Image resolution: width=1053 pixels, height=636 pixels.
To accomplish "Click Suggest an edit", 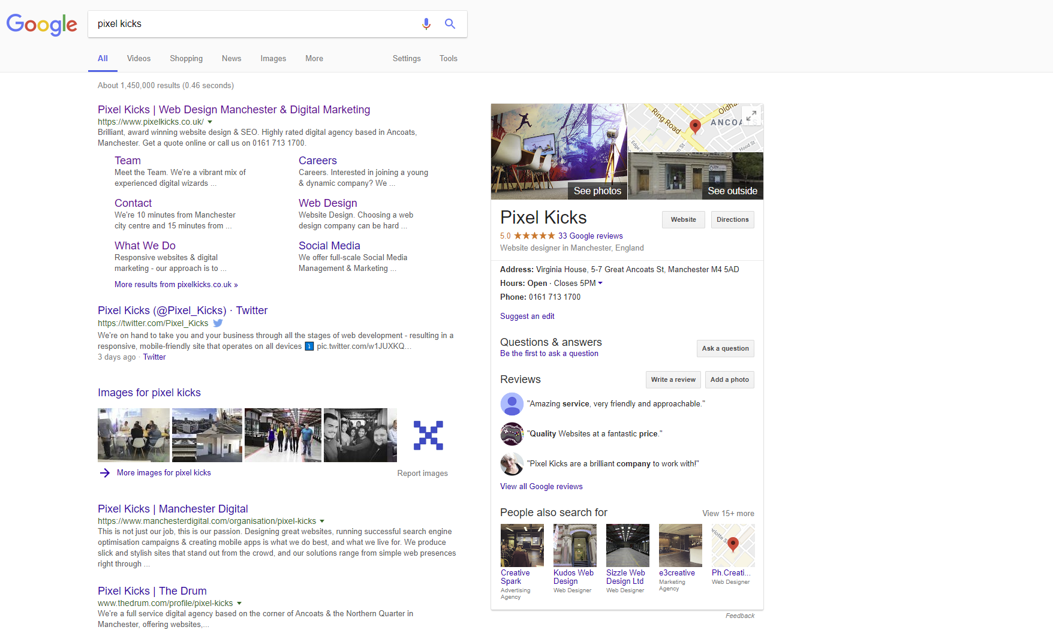I will tap(527, 317).
